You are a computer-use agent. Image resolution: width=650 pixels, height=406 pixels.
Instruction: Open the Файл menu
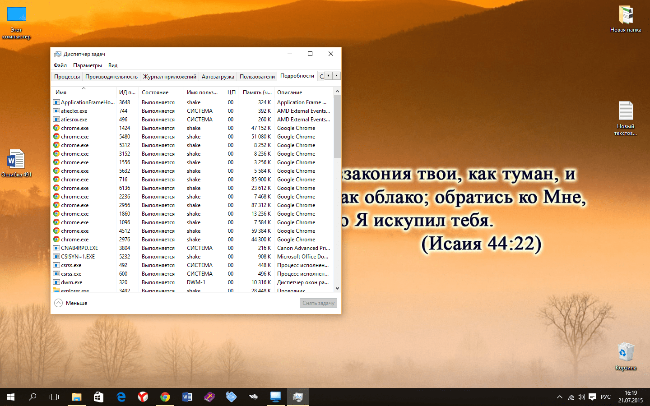(60, 65)
